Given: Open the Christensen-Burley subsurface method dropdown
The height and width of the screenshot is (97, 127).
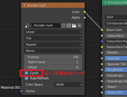Looking at the screenshot, I should (116, 23).
